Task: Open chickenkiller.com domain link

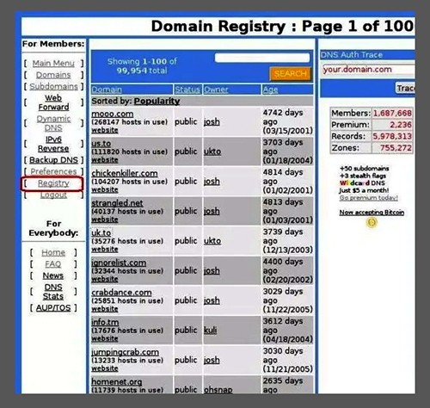Action: point(125,173)
